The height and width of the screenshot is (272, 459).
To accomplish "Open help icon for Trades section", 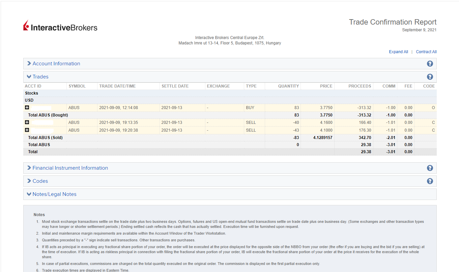I will pyautogui.click(x=430, y=77).
